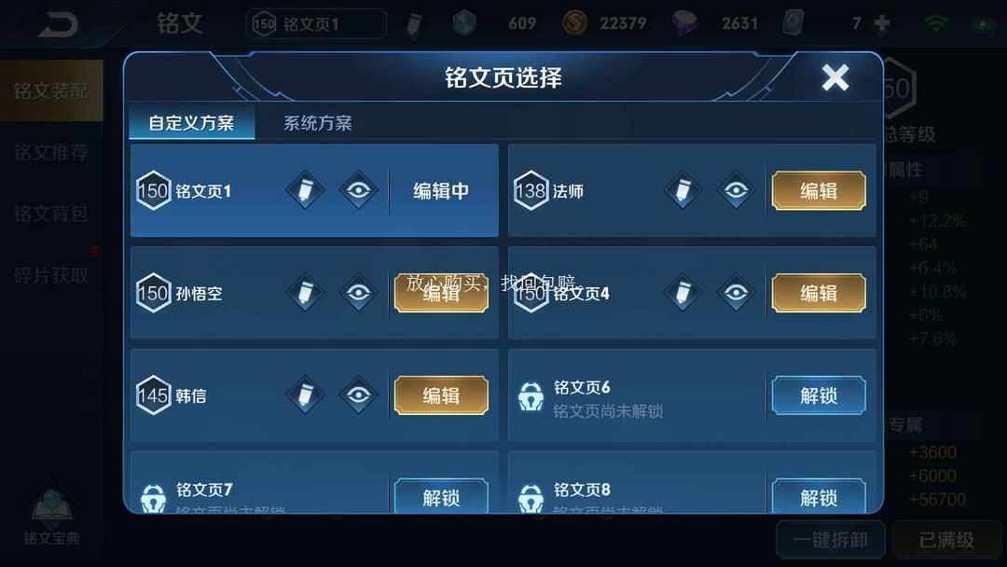Image resolution: width=1007 pixels, height=567 pixels.
Task: Preview 法师 page with the eye icon
Action: click(736, 191)
